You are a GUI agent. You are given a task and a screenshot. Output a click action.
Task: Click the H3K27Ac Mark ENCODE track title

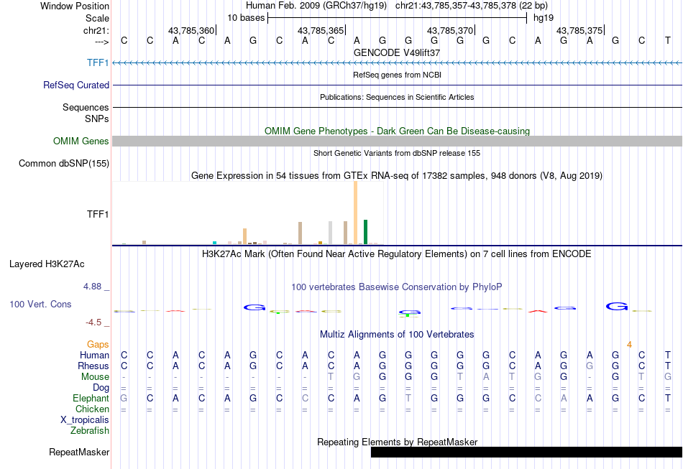click(x=396, y=254)
